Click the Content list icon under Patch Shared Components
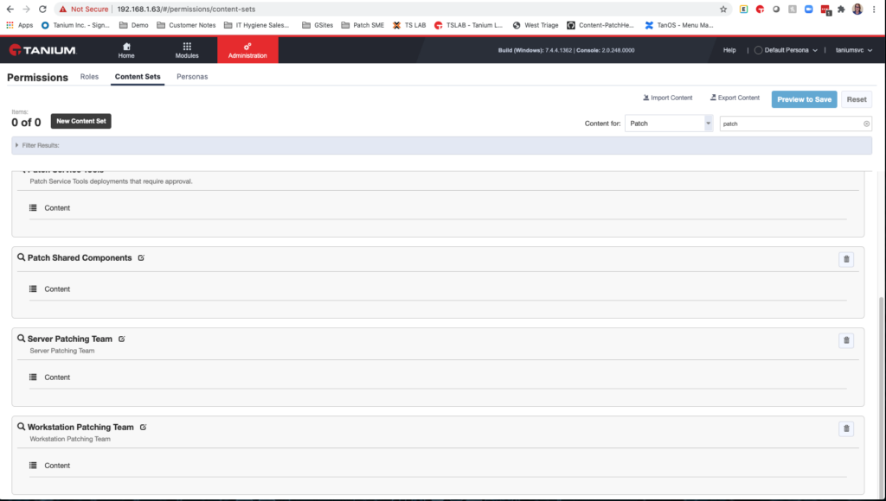 pos(32,289)
